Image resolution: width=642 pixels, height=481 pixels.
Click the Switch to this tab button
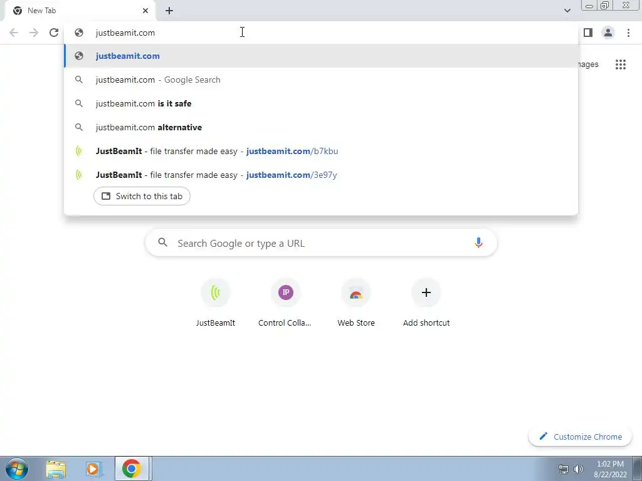pyautogui.click(x=142, y=196)
